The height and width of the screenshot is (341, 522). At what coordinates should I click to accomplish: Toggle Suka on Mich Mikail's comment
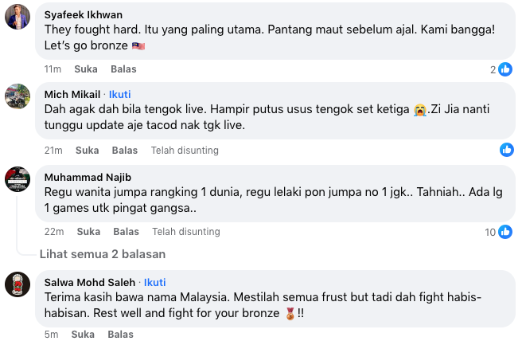(87, 150)
